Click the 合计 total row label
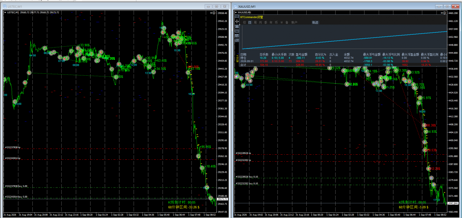This screenshot has height=218, width=462. coord(243,64)
